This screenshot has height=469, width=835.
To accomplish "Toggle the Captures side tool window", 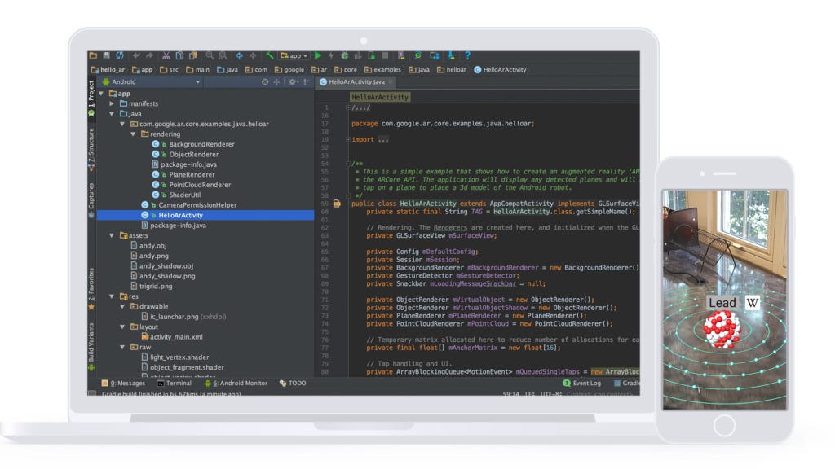I will click(91, 200).
